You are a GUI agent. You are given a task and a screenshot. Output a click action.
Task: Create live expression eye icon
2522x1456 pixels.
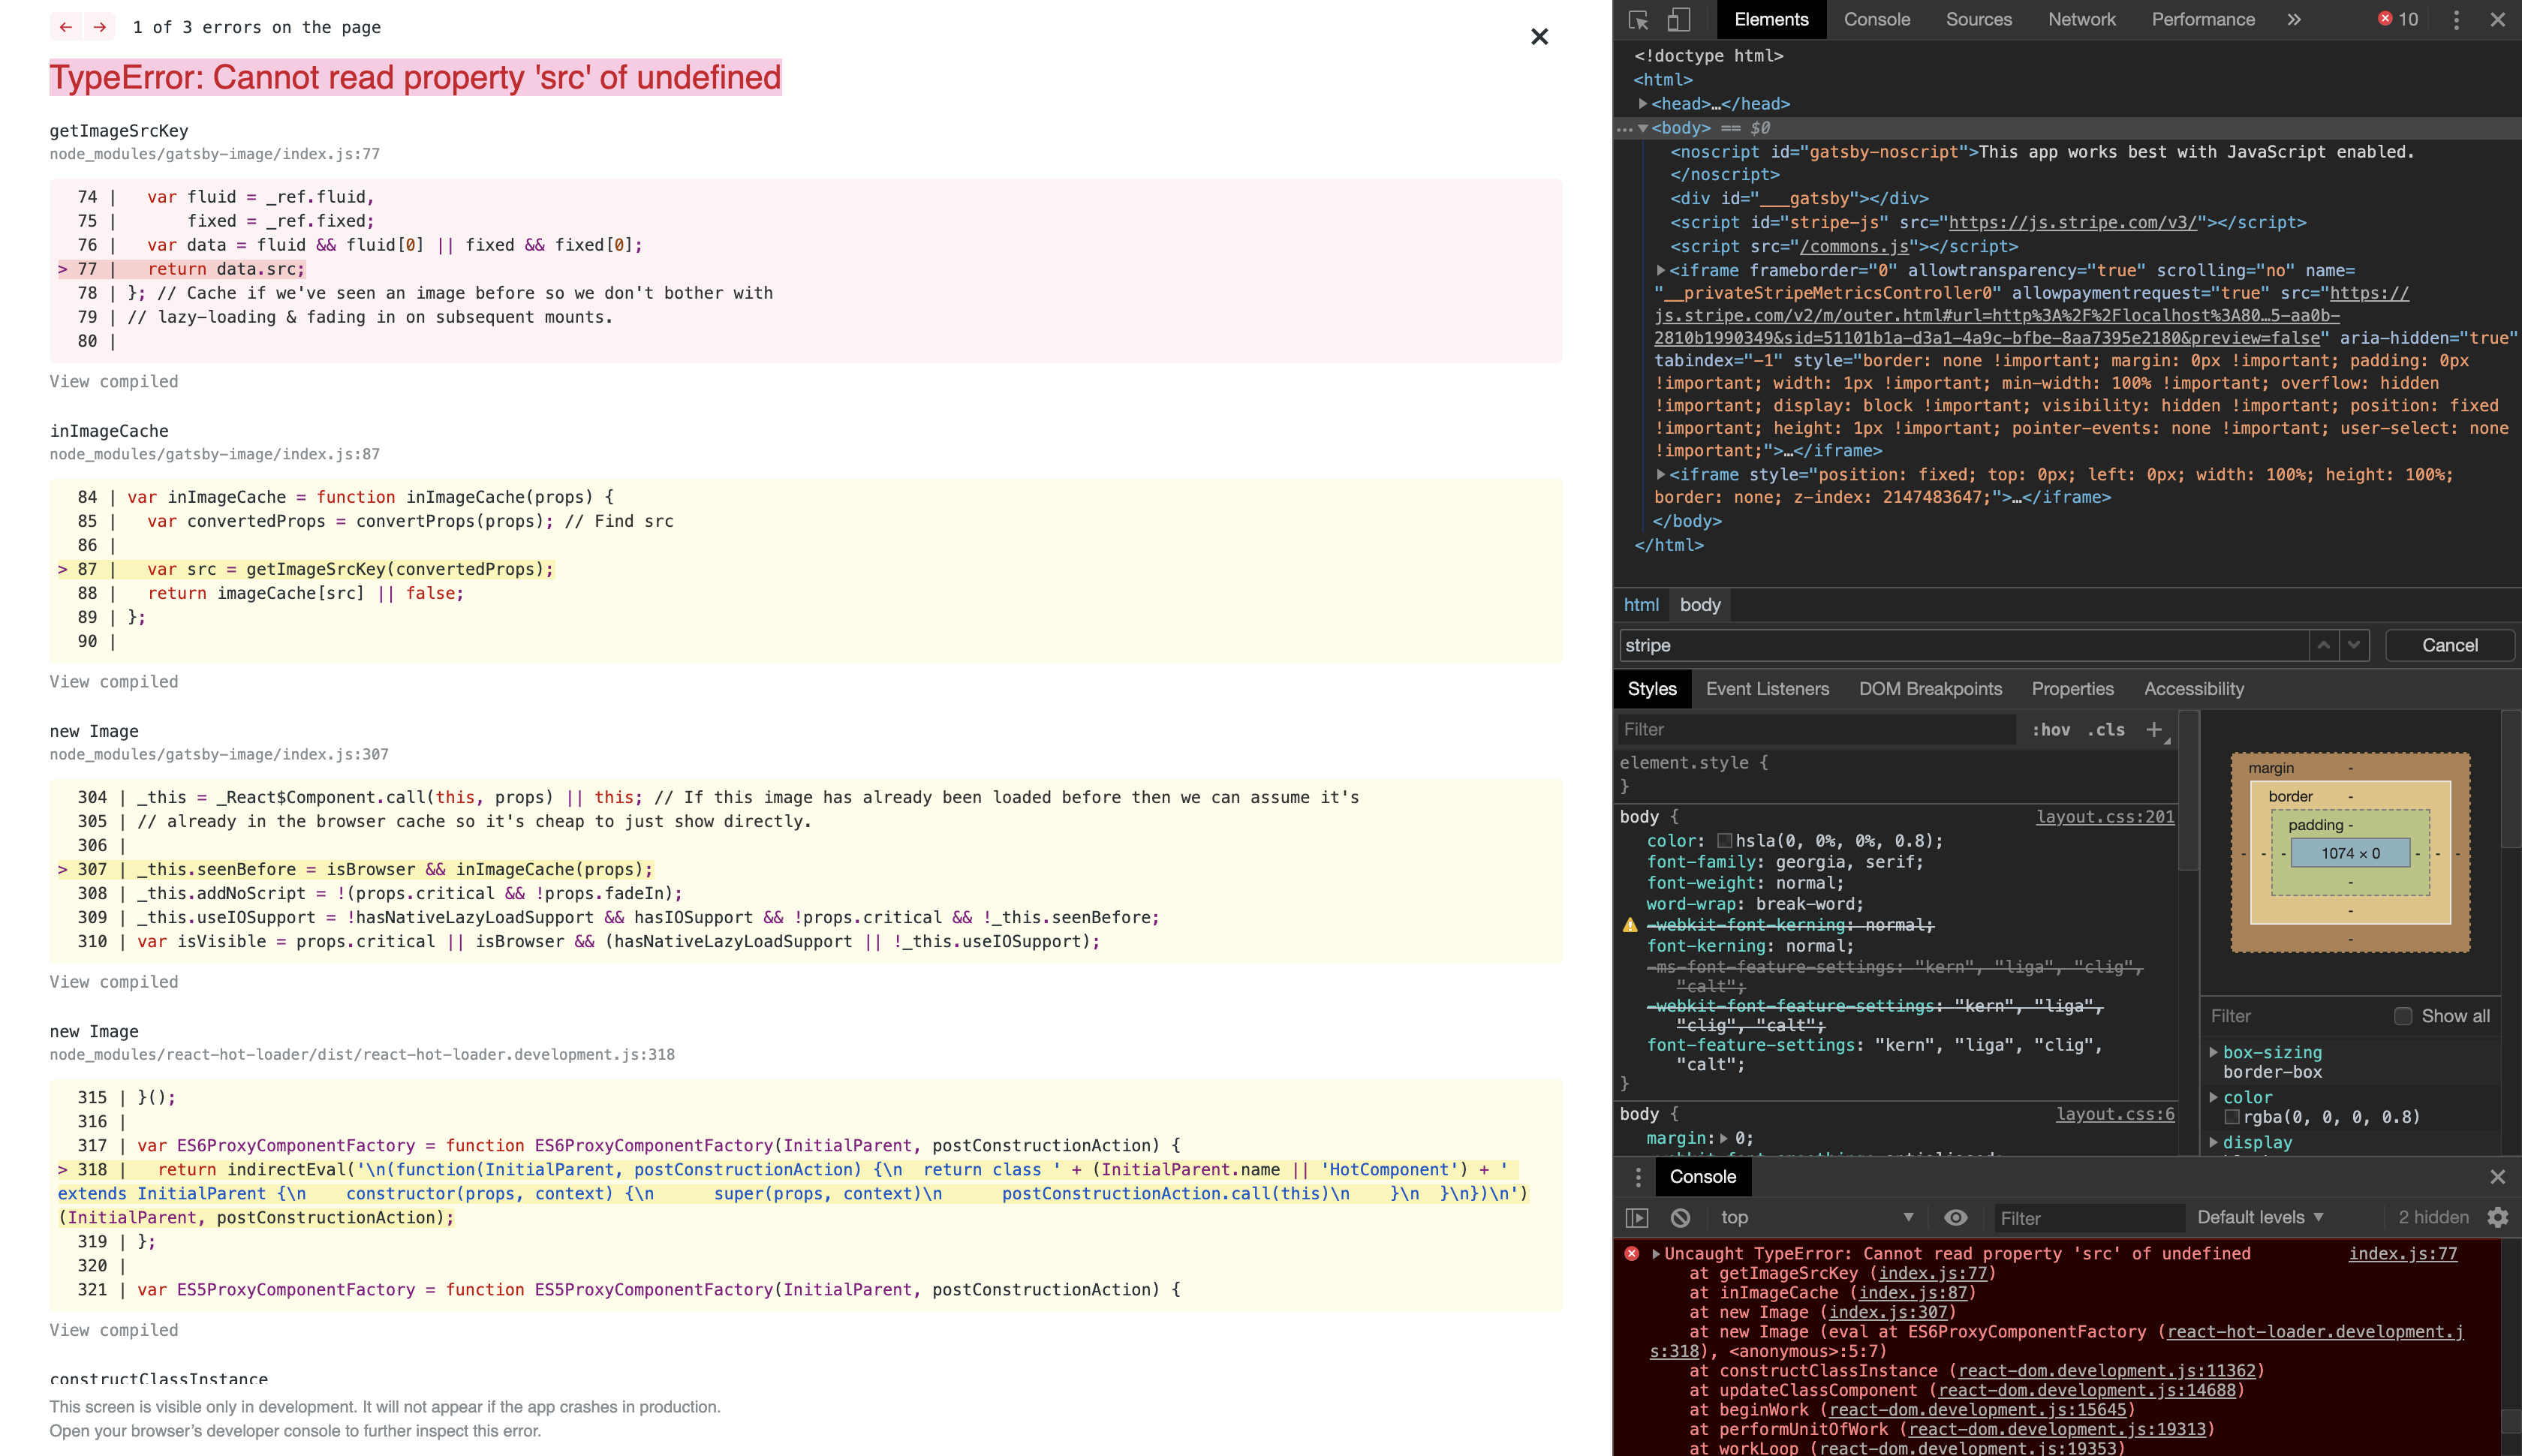click(1955, 1217)
